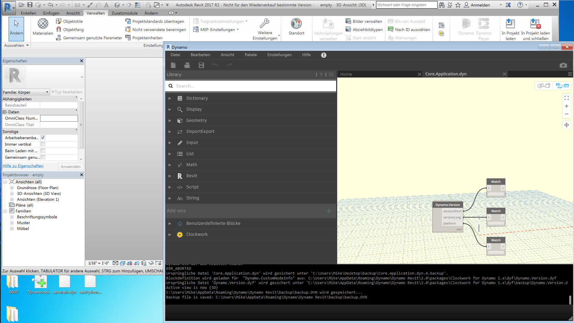Zoom in with the plus control on canvas
This screenshot has height=323, width=574.
(x=566, y=106)
